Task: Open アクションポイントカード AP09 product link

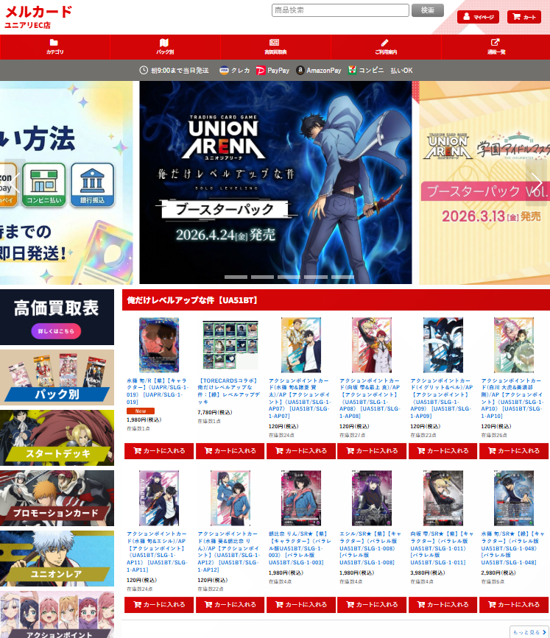Action: pyautogui.click(x=441, y=398)
